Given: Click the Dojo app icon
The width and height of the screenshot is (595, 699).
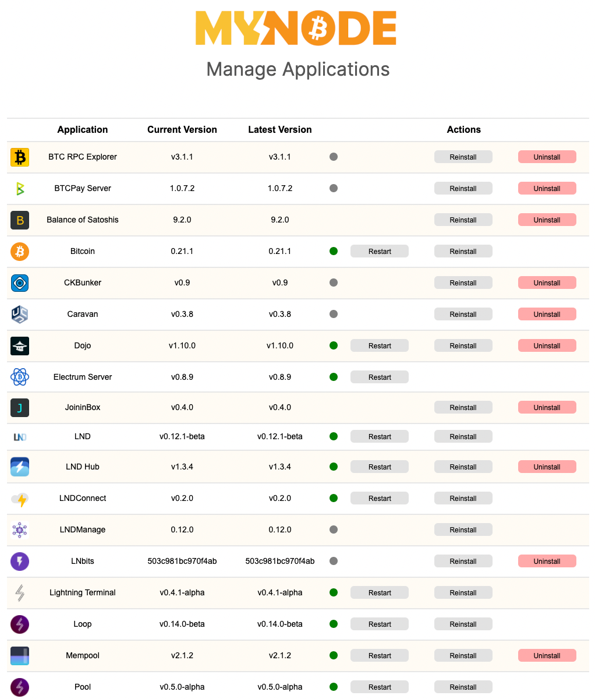Looking at the screenshot, I should (20, 346).
